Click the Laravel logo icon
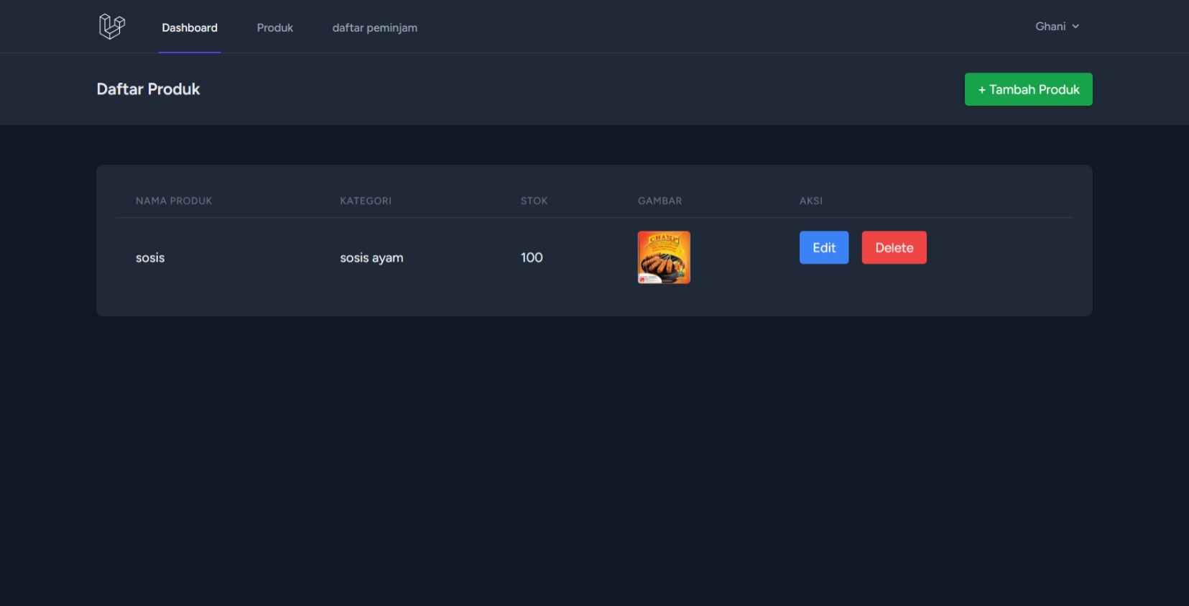The width and height of the screenshot is (1189, 606). point(112,27)
